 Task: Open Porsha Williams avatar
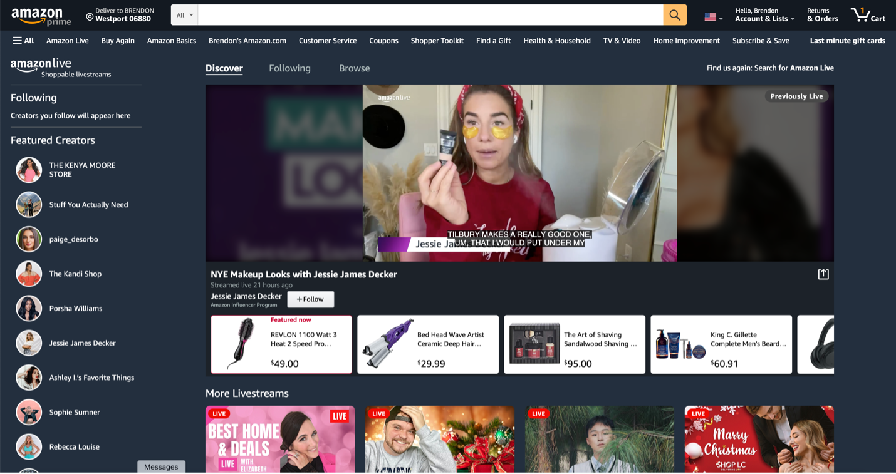pos(29,308)
